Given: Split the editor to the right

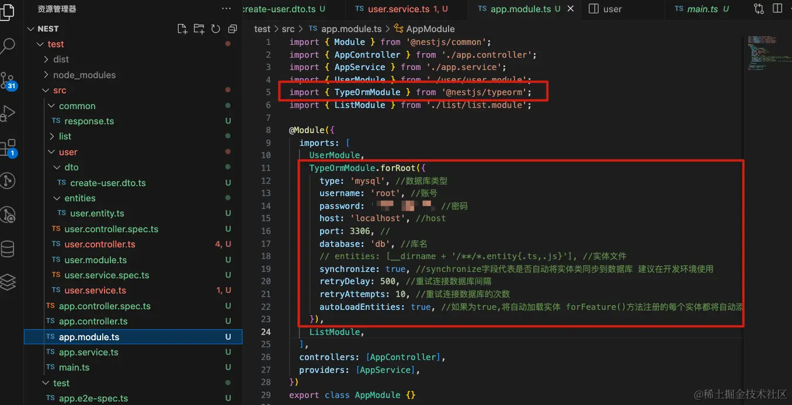Looking at the screenshot, I should point(777,9).
